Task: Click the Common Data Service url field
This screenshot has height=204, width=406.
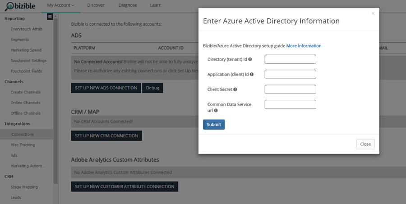Action: [x=290, y=104]
